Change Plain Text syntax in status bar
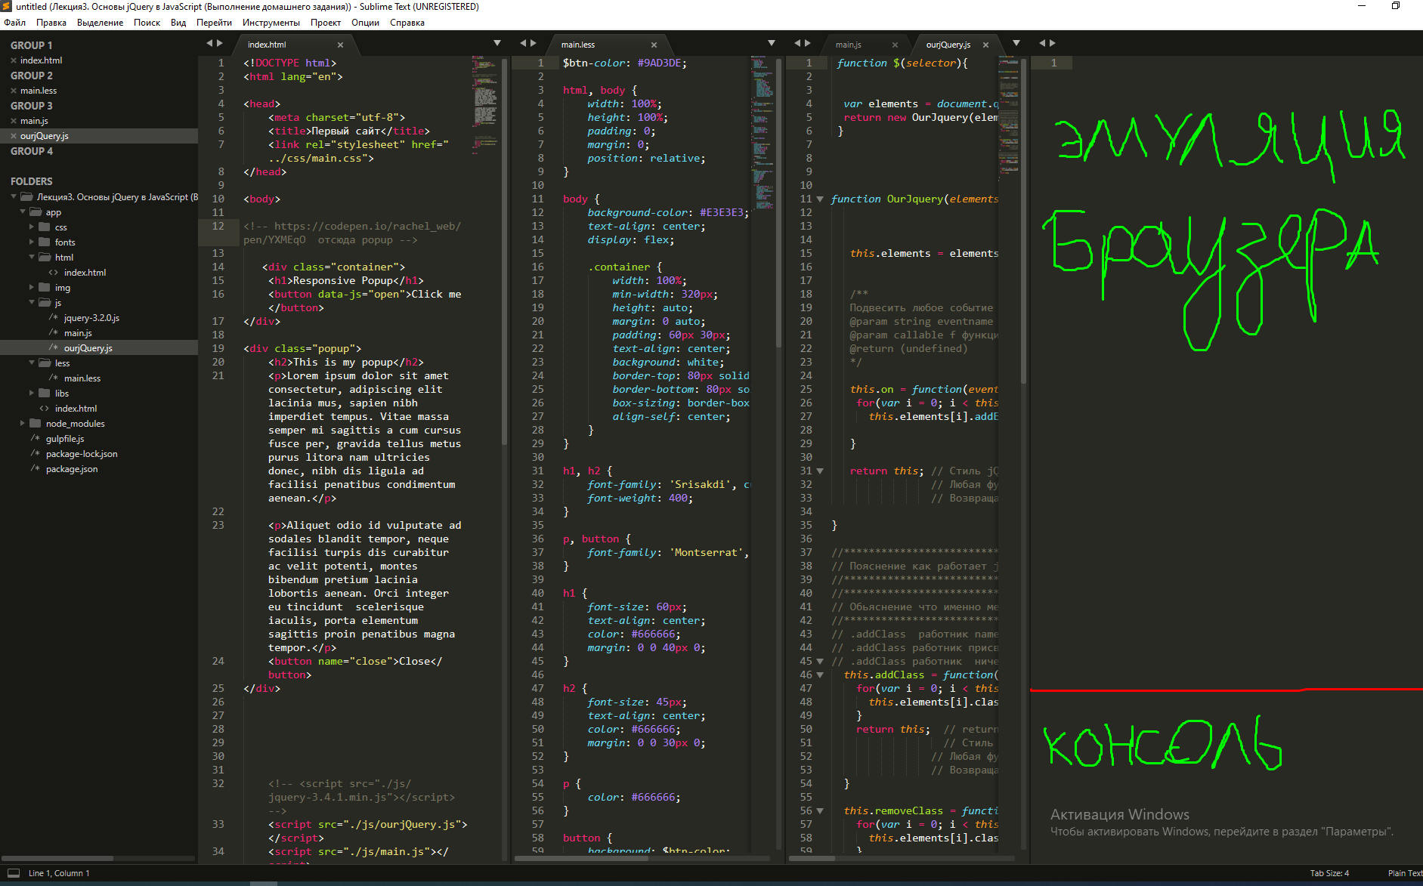1423x886 pixels. click(1405, 873)
